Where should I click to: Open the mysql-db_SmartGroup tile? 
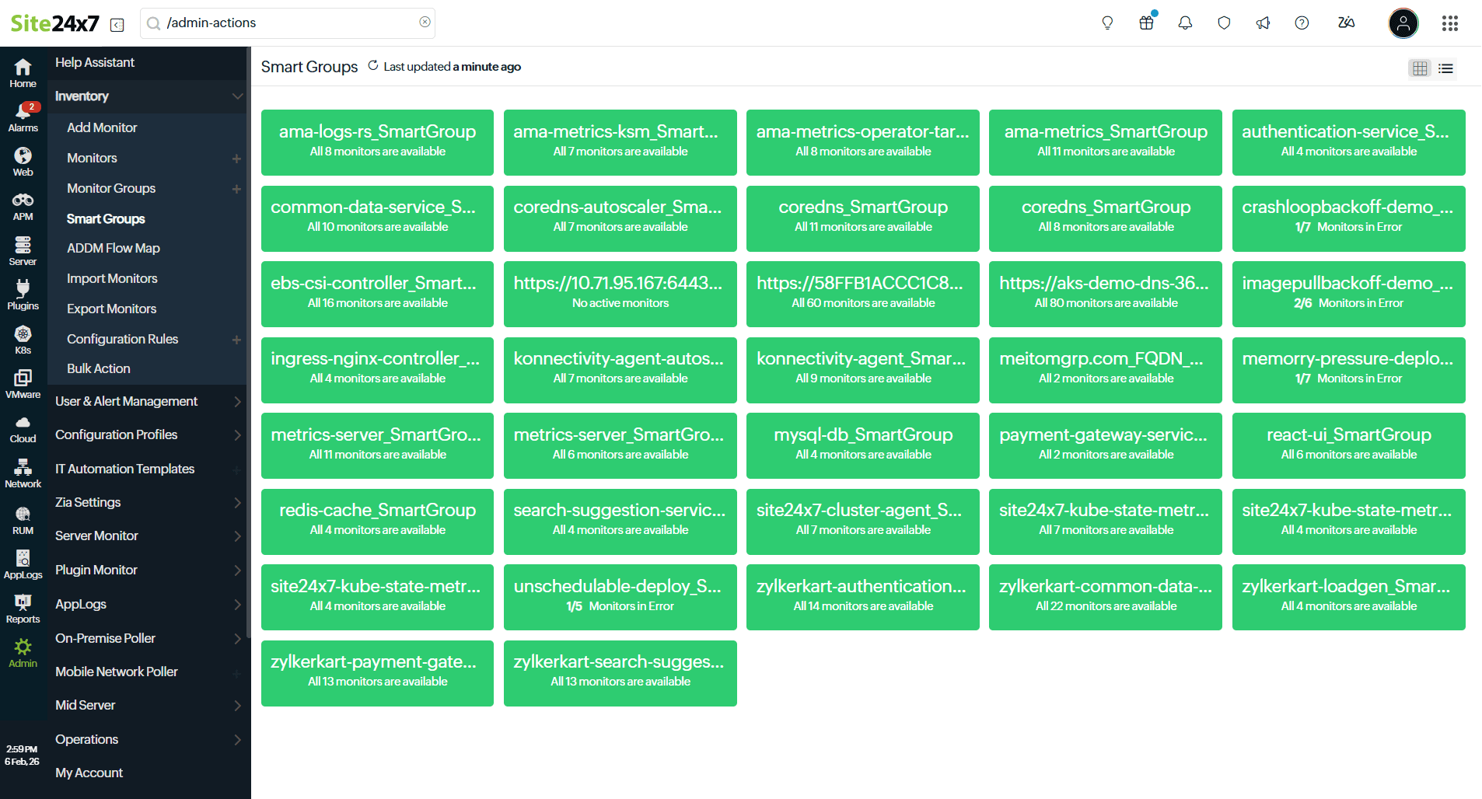(862, 445)
